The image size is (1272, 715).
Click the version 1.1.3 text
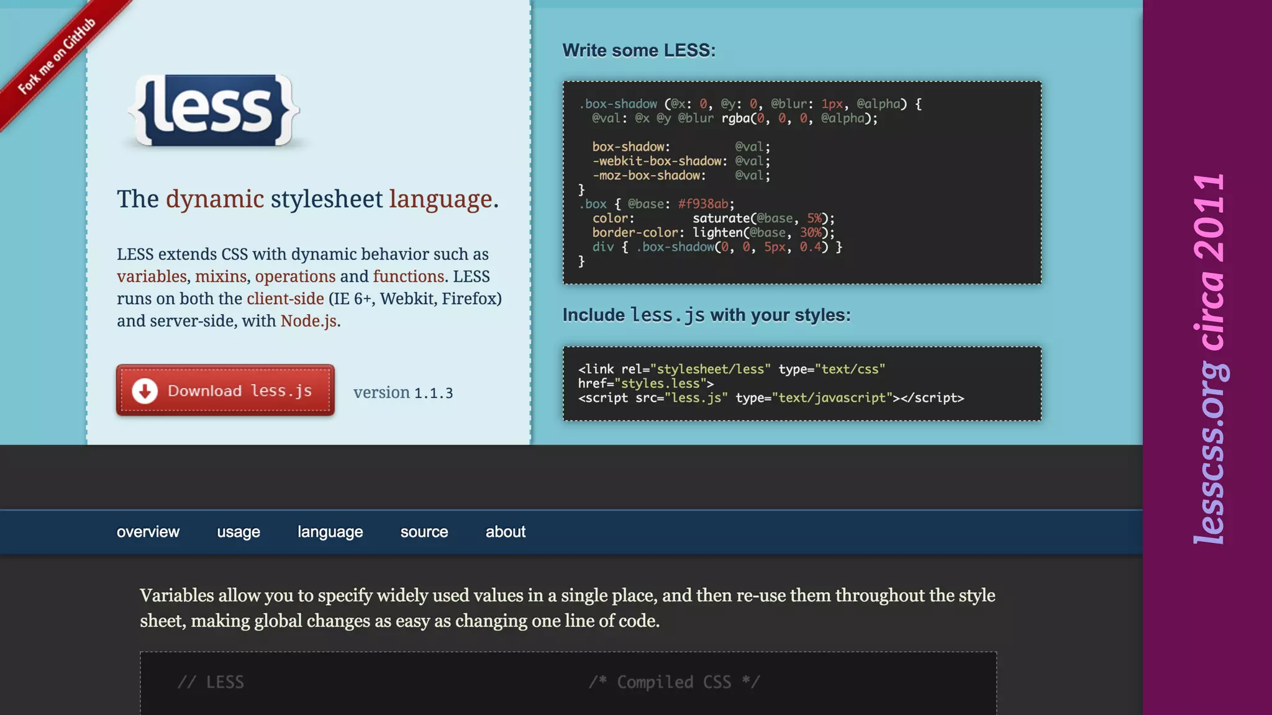[403, 393]
